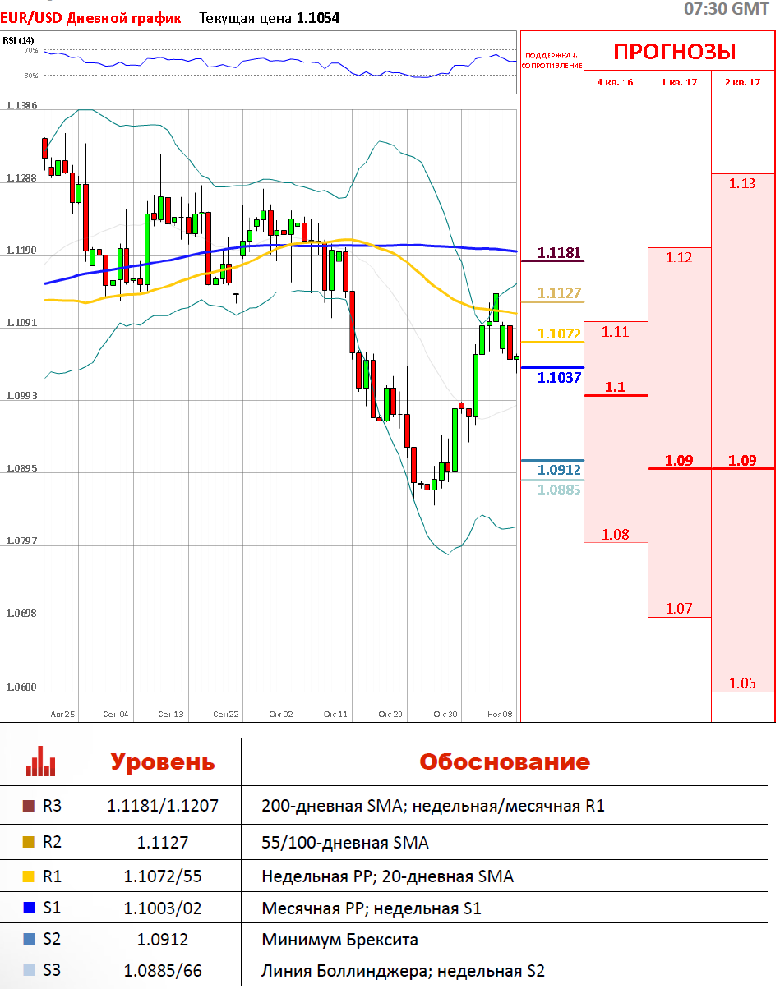
Task: Click the 1.0912 support level label on chart side
Action: coord(559,470)
